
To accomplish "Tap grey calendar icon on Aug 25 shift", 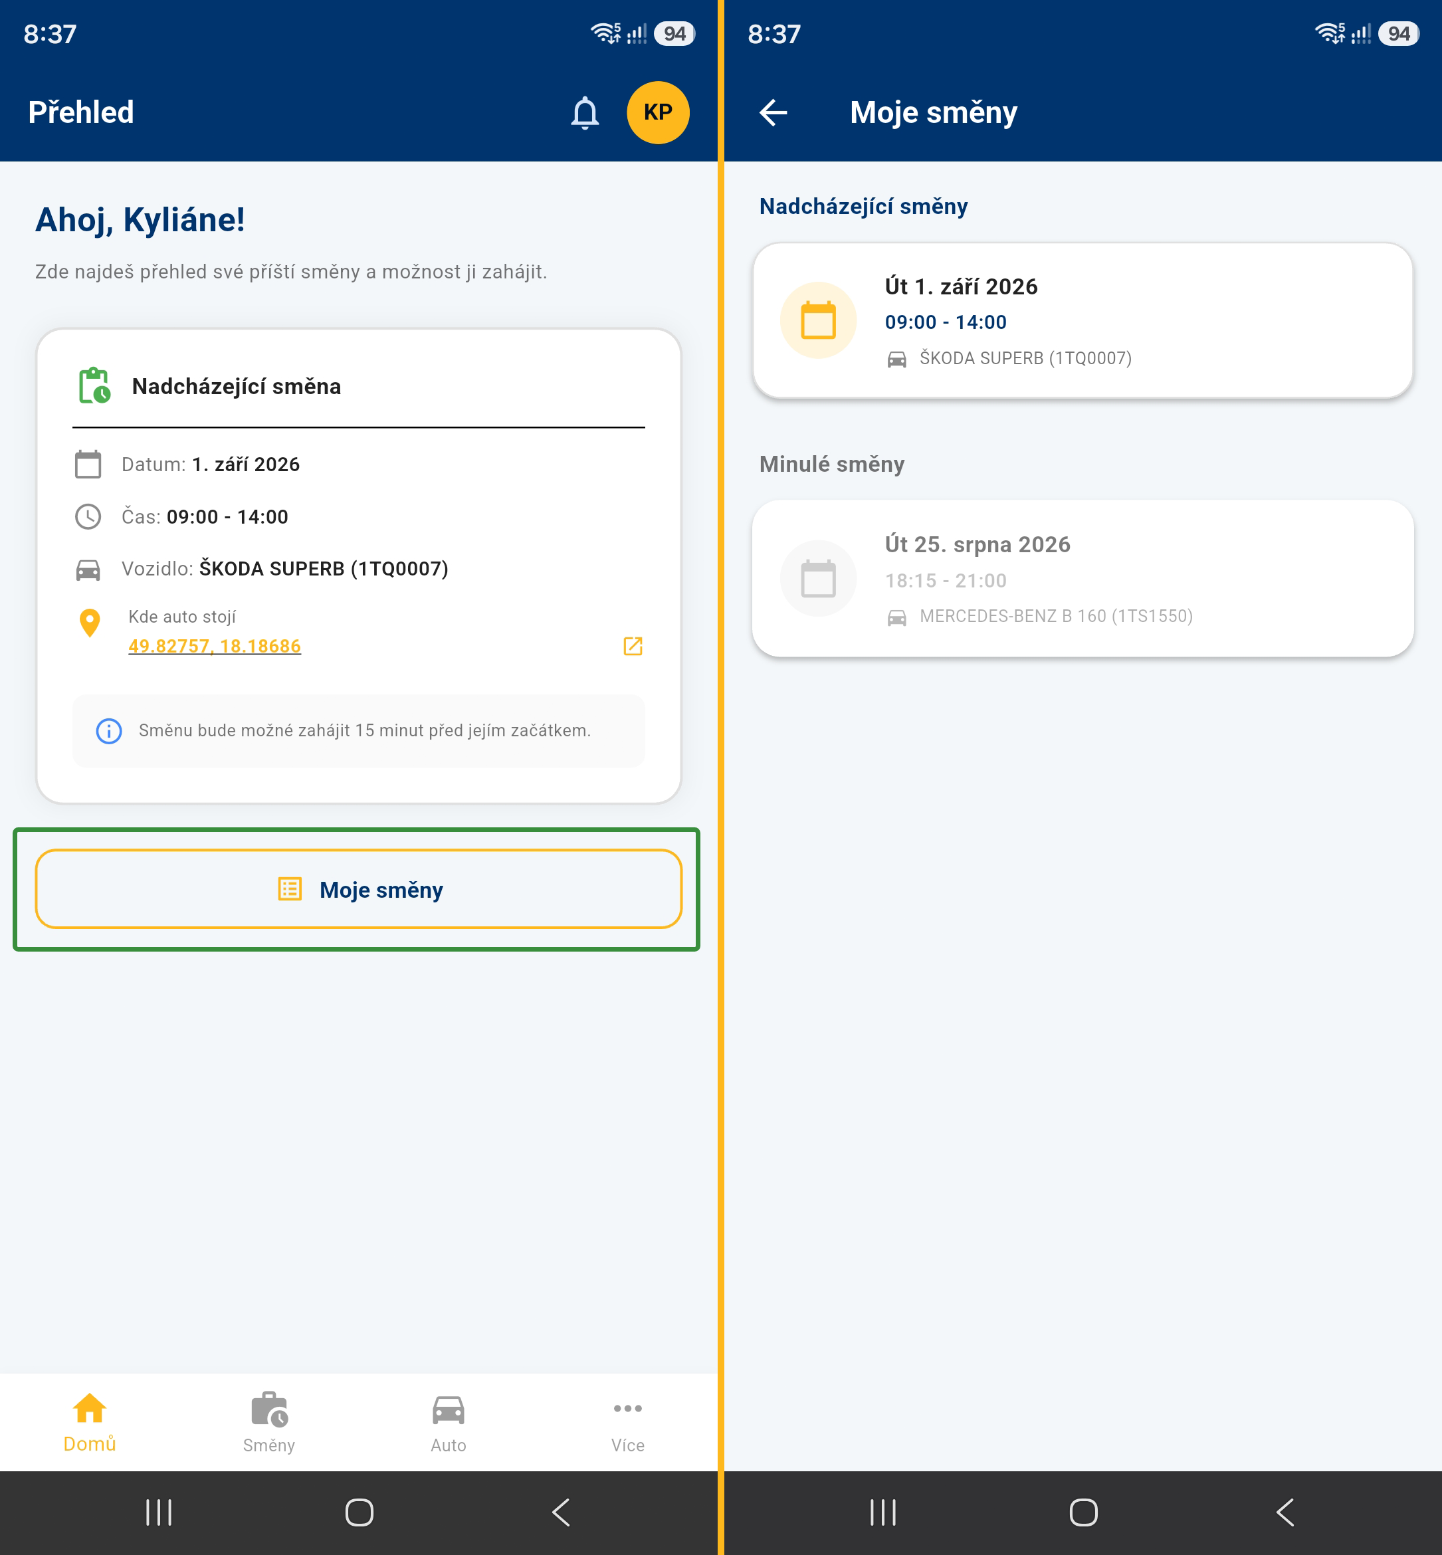I will (818, 578).
